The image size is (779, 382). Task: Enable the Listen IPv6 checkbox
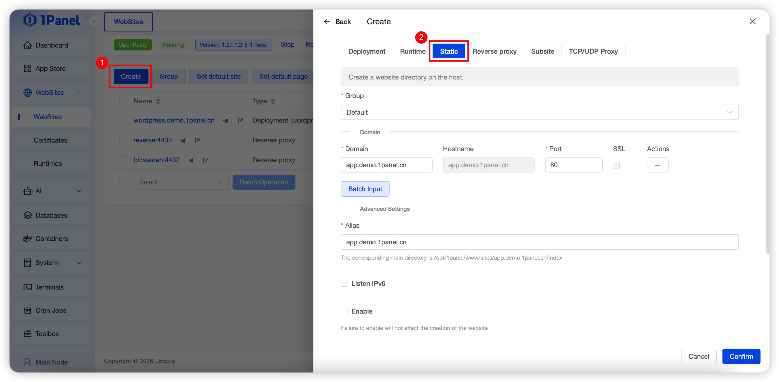(x=344, y=283)
